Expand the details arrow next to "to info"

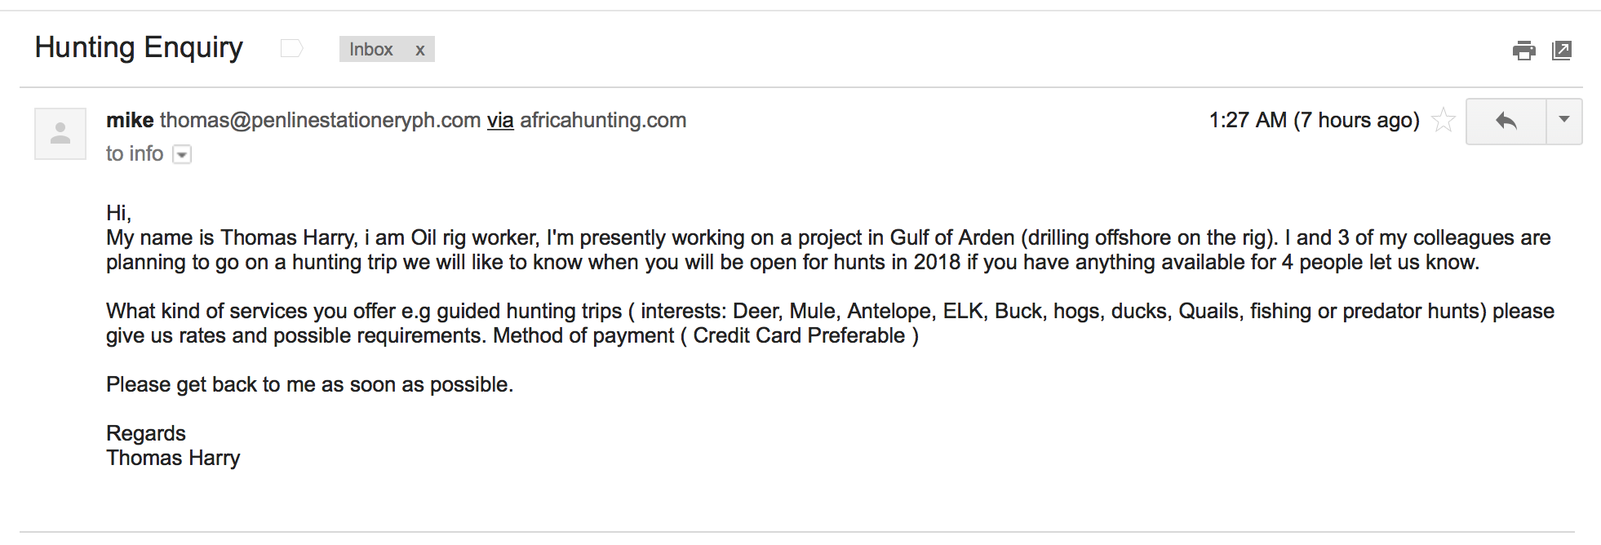pyautogui.click(x=183, y=154)
